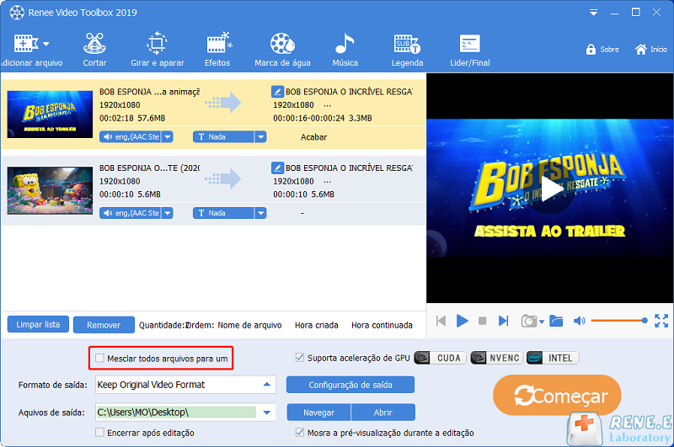Click the Remover button

(104, 325)
